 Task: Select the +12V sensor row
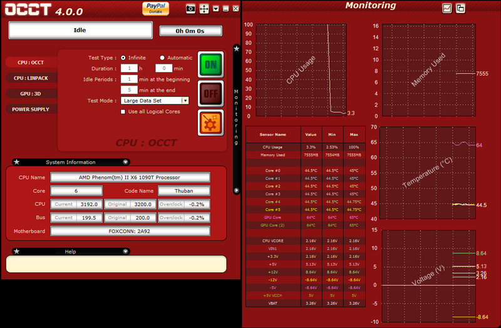coord(306,272)
